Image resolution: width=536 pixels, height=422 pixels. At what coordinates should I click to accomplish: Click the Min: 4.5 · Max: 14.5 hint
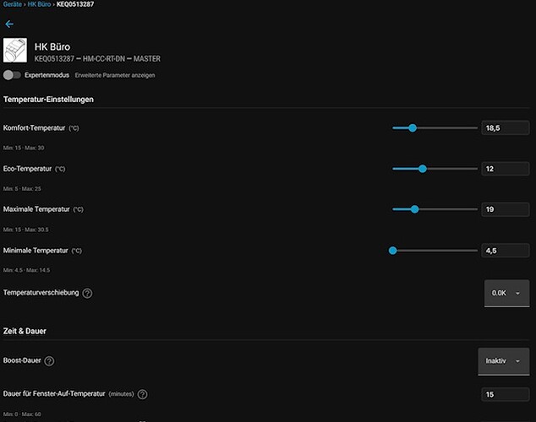pyautogui.click(x=27, y=270)
